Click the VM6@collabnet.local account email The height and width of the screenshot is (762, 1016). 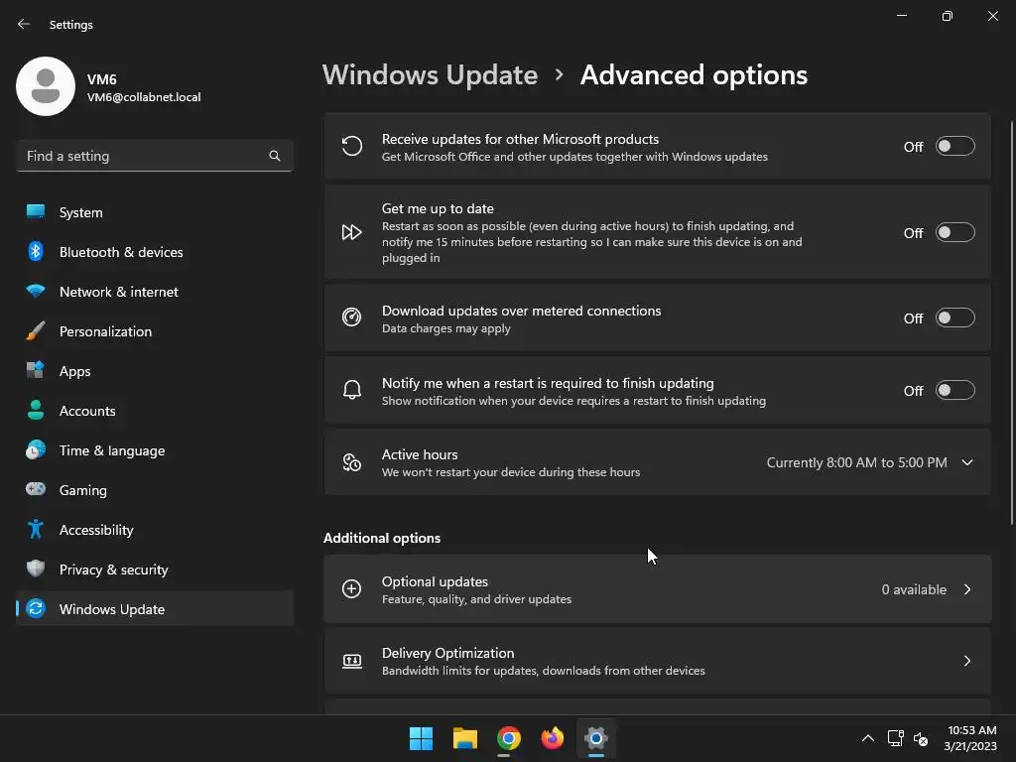pyautogui.click(x=144, y=97)
